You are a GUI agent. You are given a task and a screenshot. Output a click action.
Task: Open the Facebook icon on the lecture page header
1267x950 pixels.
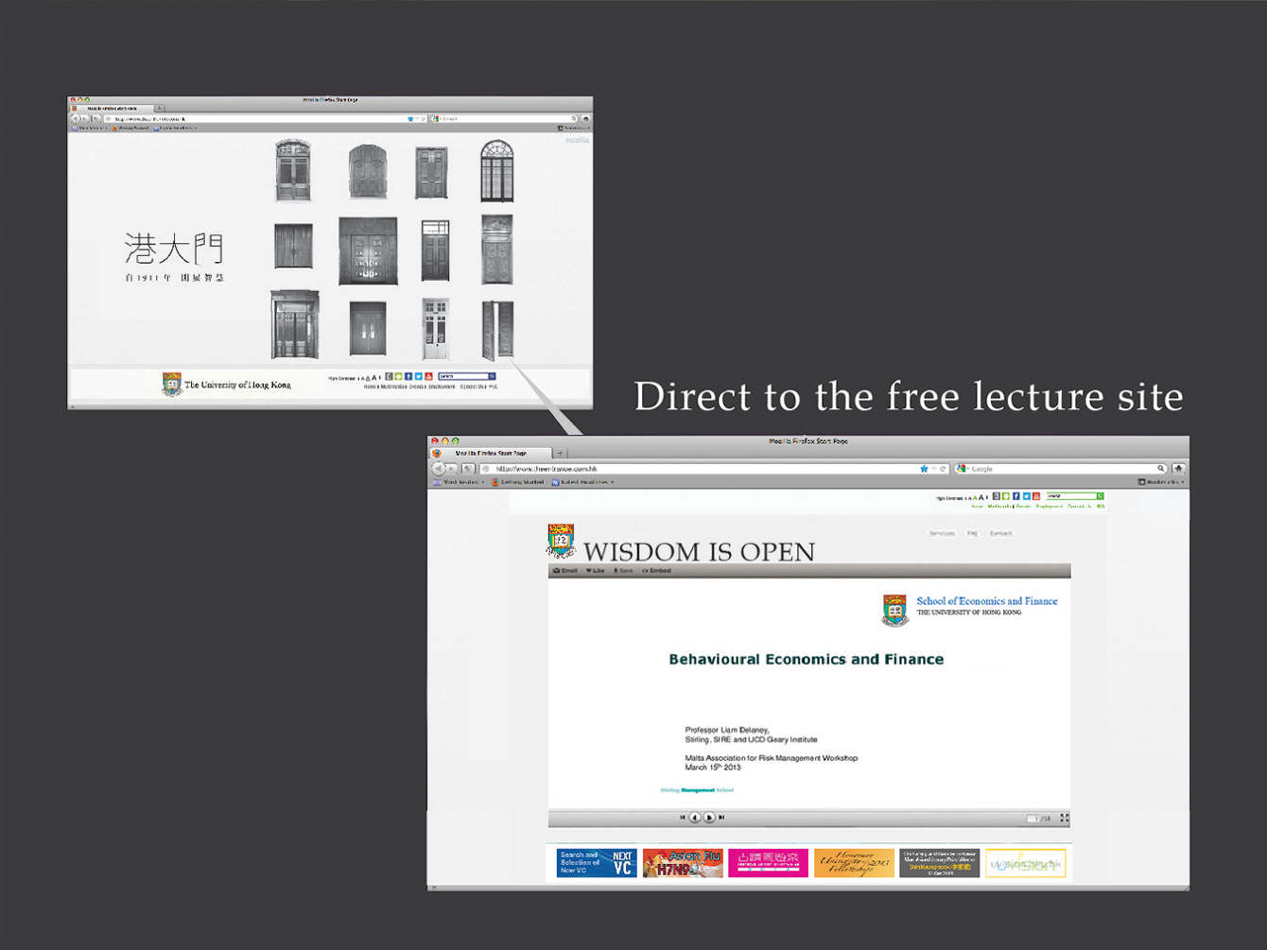[1015, 496]
